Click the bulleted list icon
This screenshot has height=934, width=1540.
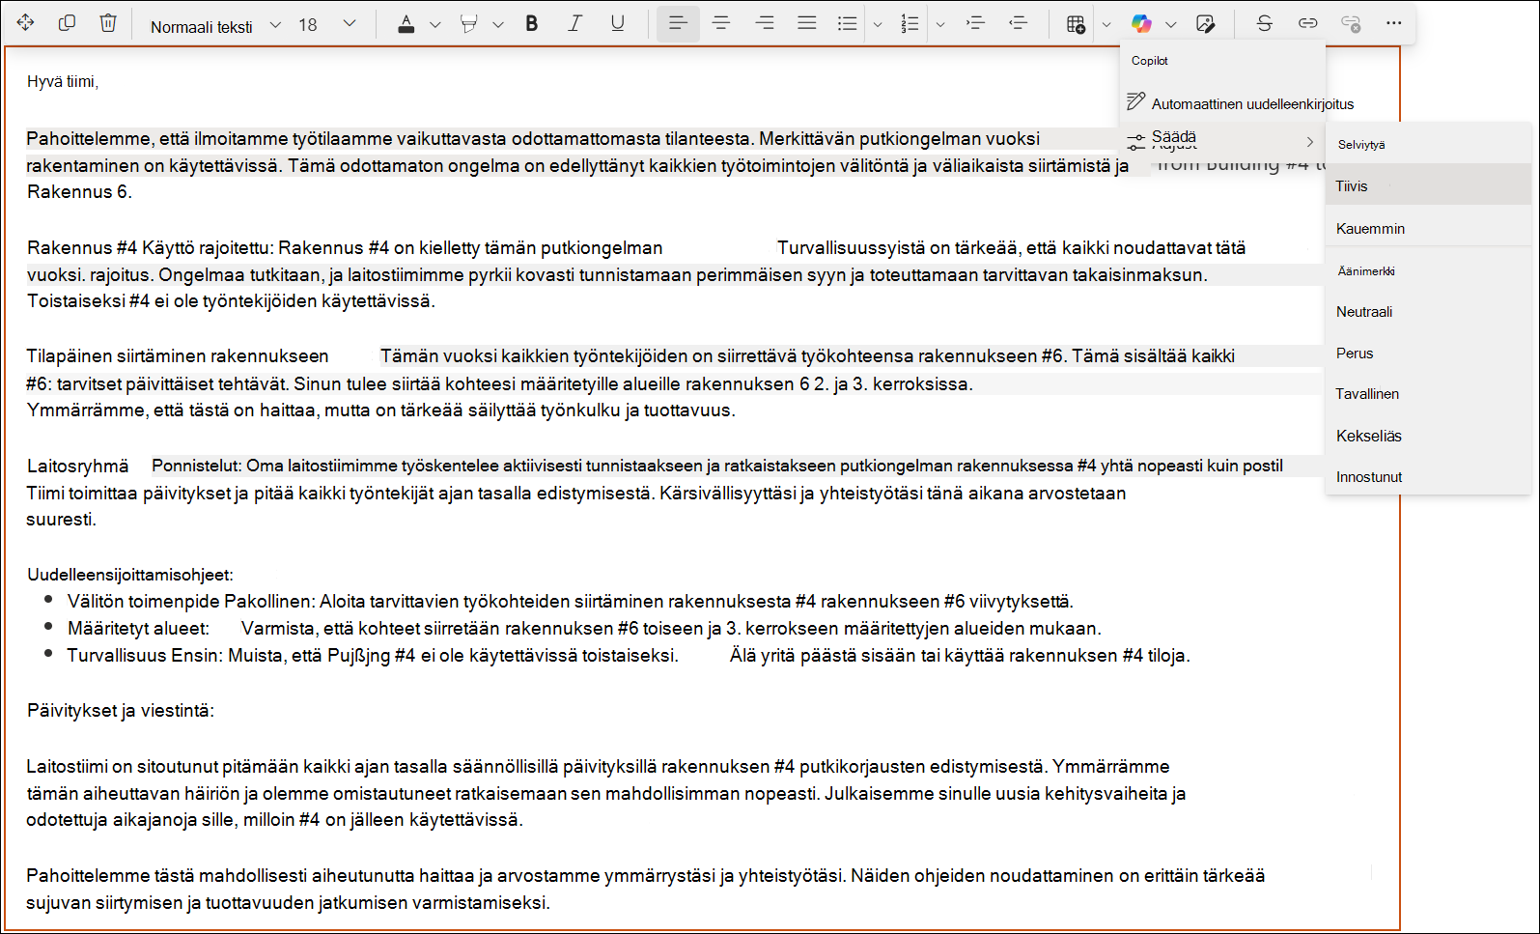click(848, 24)
